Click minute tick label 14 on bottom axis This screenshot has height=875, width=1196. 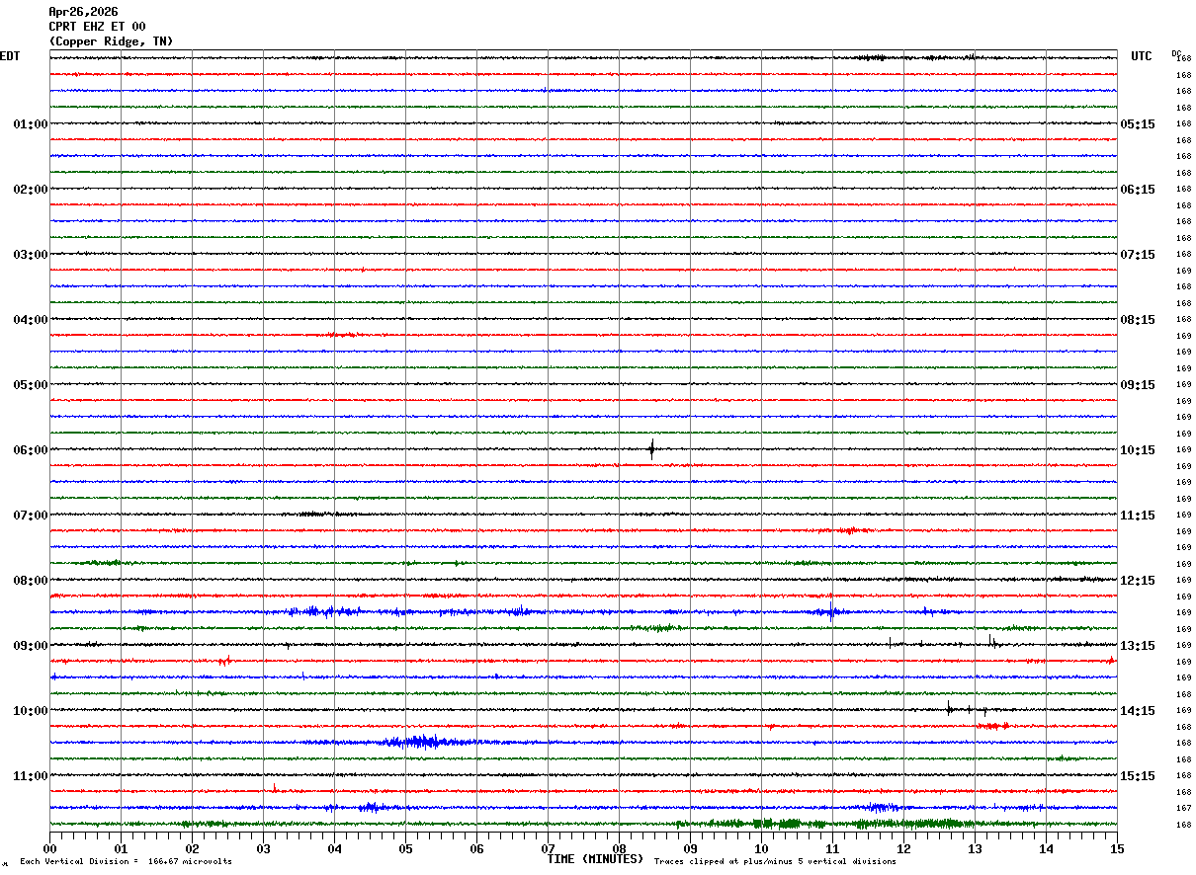1046,848
